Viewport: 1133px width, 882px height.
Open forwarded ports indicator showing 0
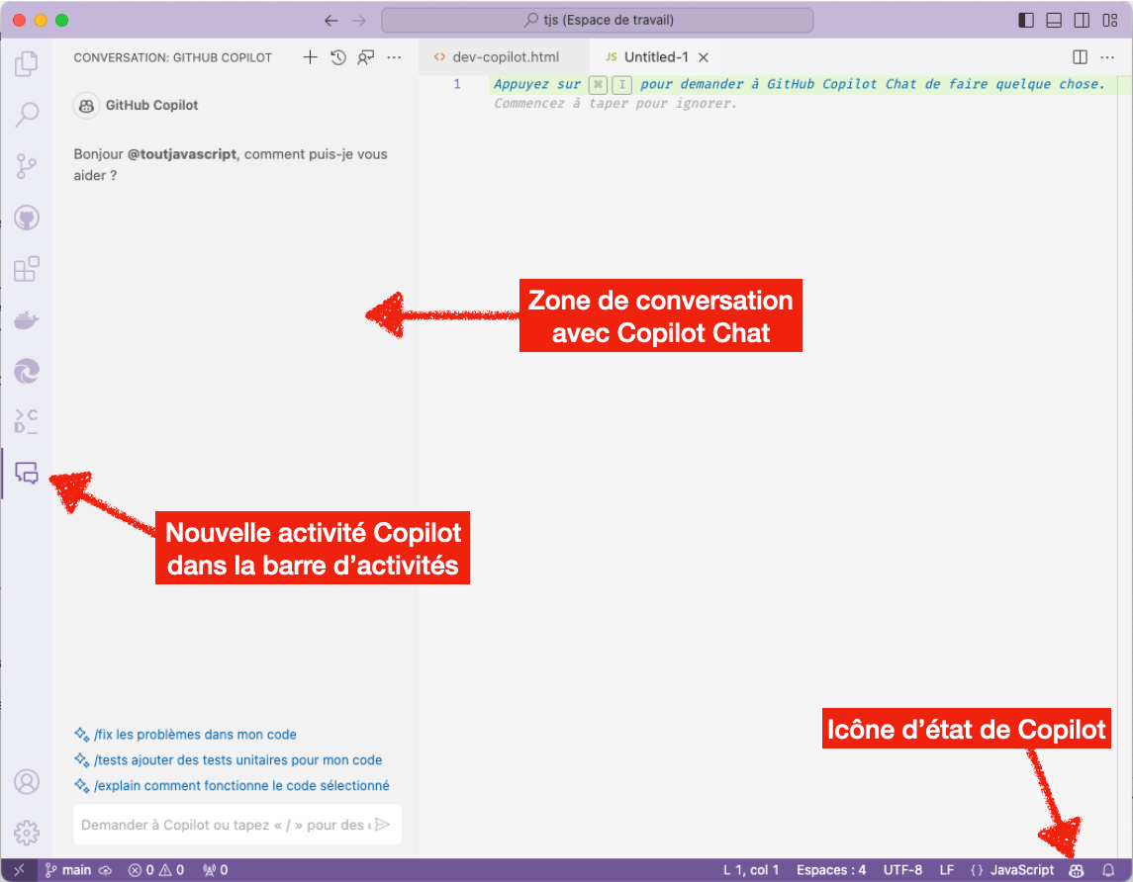[216, 870]
